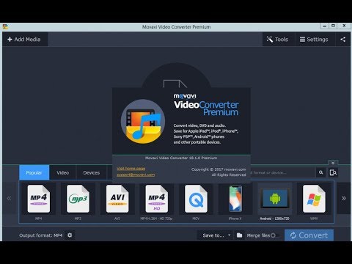Click the detect device icon

coord(333,172)
